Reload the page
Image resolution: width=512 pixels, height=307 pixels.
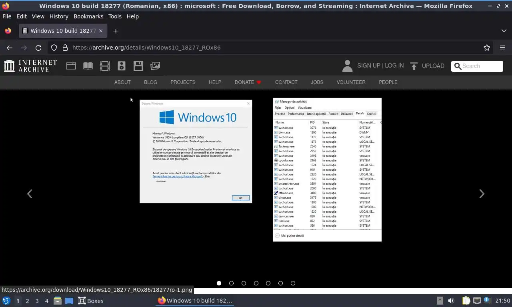click(x=38, y=48)
